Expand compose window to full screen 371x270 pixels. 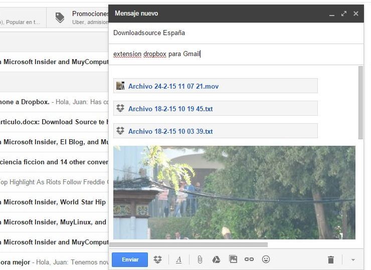point(344,14)
